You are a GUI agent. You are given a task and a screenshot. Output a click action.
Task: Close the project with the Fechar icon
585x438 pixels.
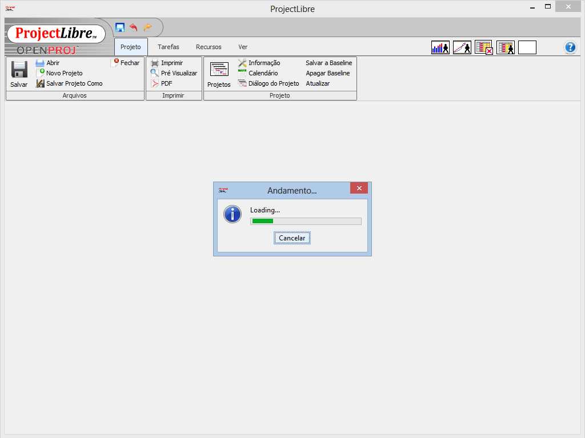point(115,62)
